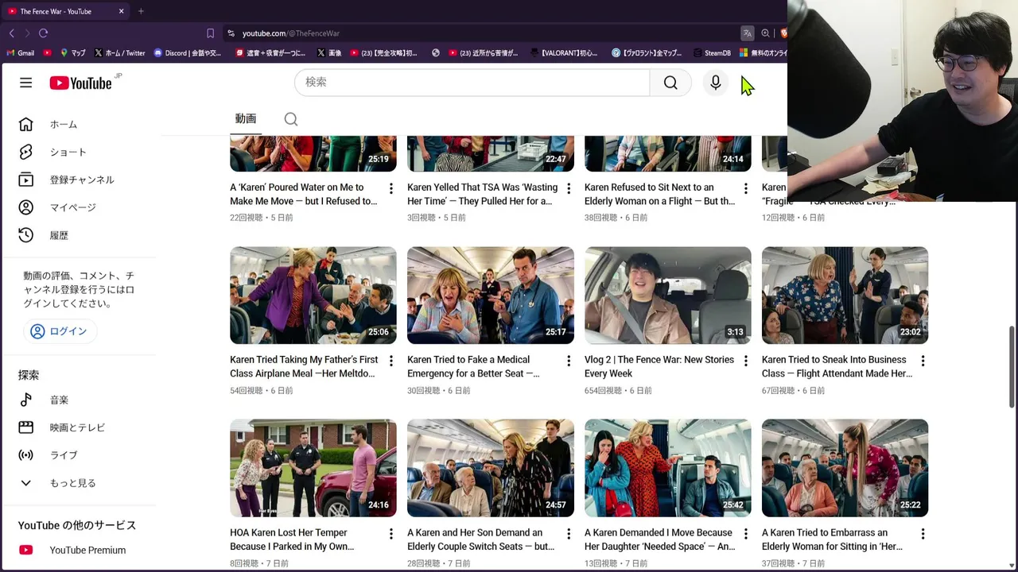Click the translate icon in the address bar
This screenshot has height=572, width=1018.
747,33
